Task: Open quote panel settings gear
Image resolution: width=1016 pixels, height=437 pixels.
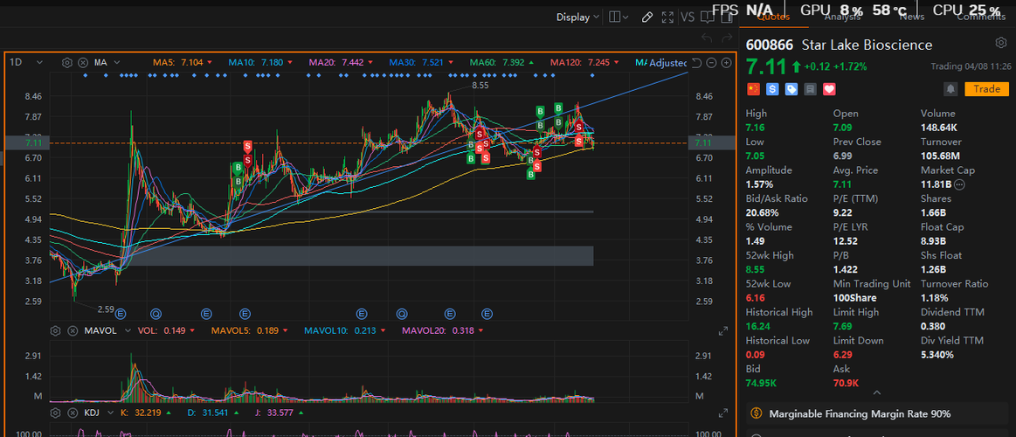Action: 1001,43
